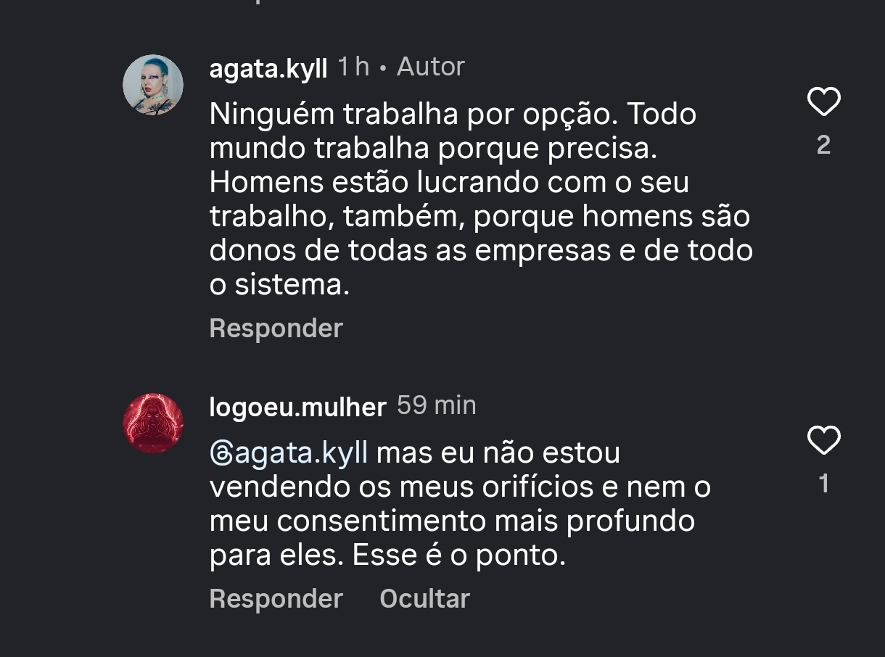Viewport: 885px width, 657px height.
Task: Open agata.kyll's profile picture
Action: [x=153, y=85]
